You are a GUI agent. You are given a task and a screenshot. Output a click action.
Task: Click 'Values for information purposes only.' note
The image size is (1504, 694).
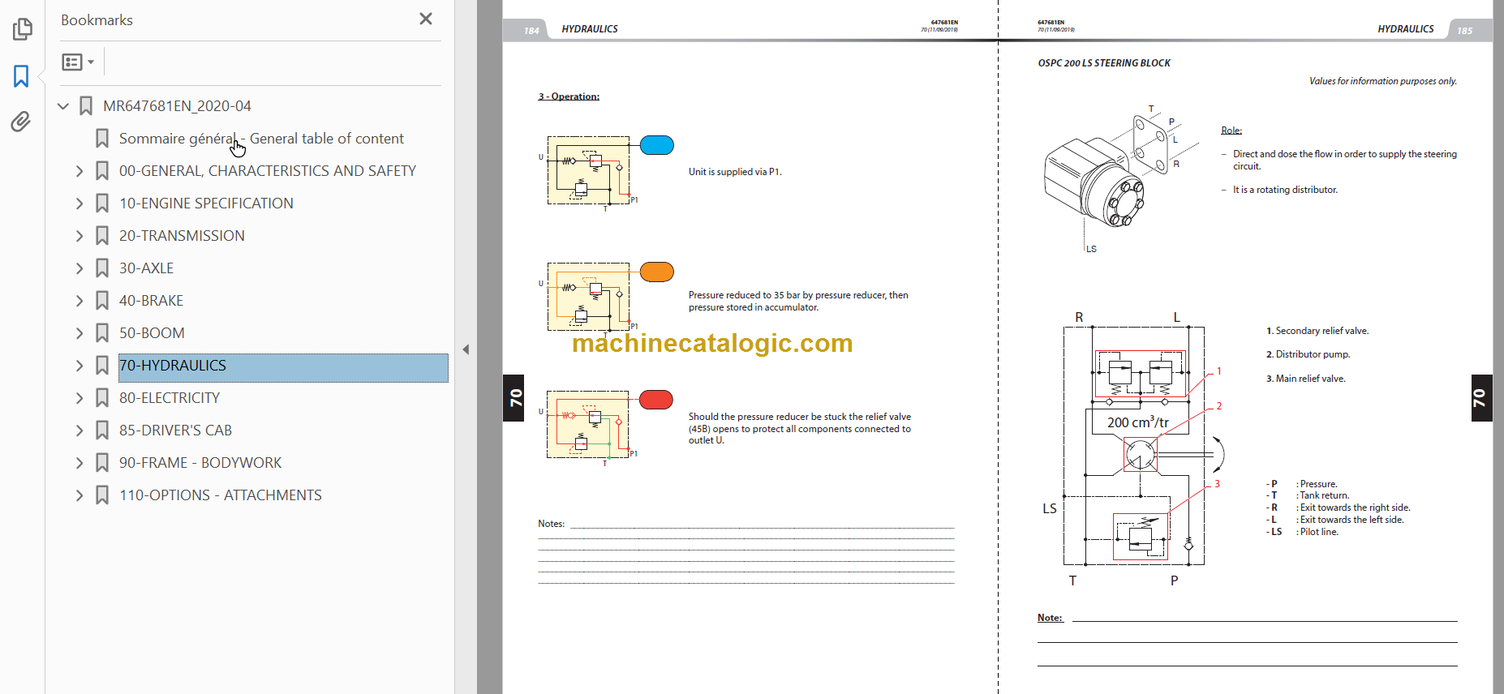pos(1383,81)
